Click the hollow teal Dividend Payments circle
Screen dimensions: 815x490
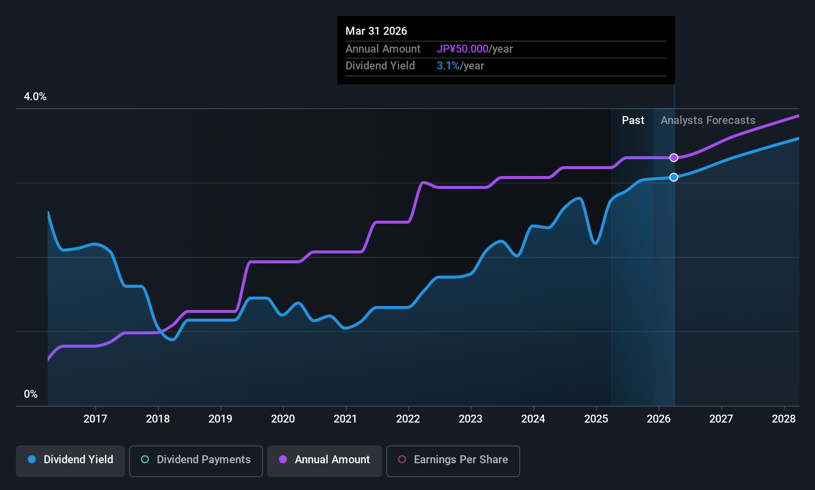145,460
